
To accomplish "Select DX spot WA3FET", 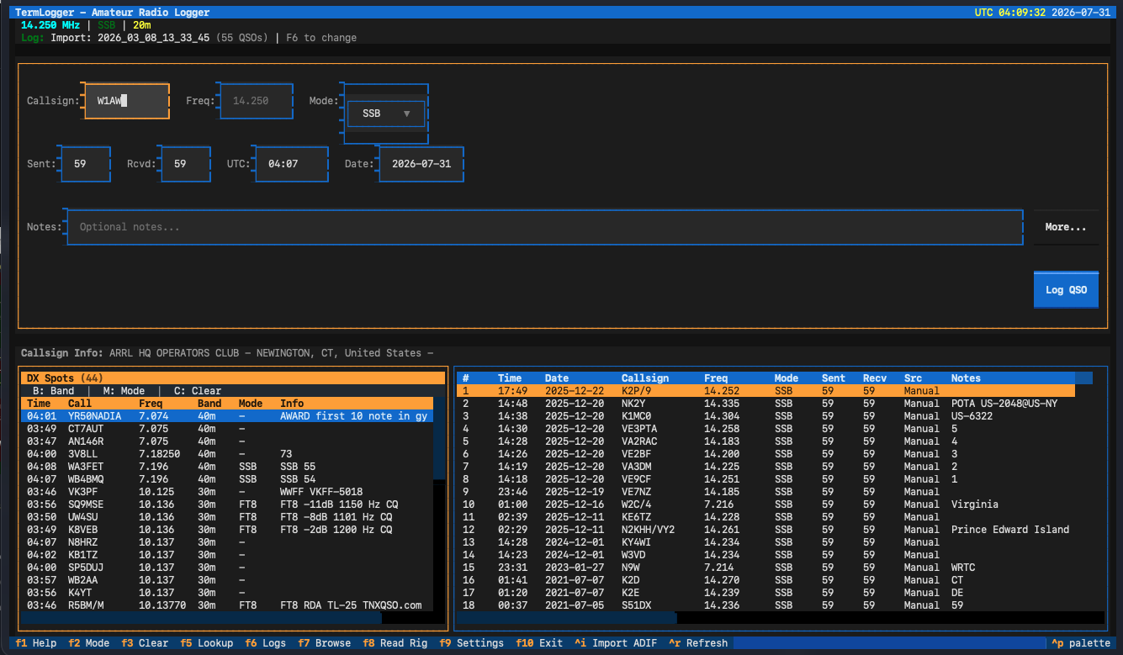I will point(227,467).
